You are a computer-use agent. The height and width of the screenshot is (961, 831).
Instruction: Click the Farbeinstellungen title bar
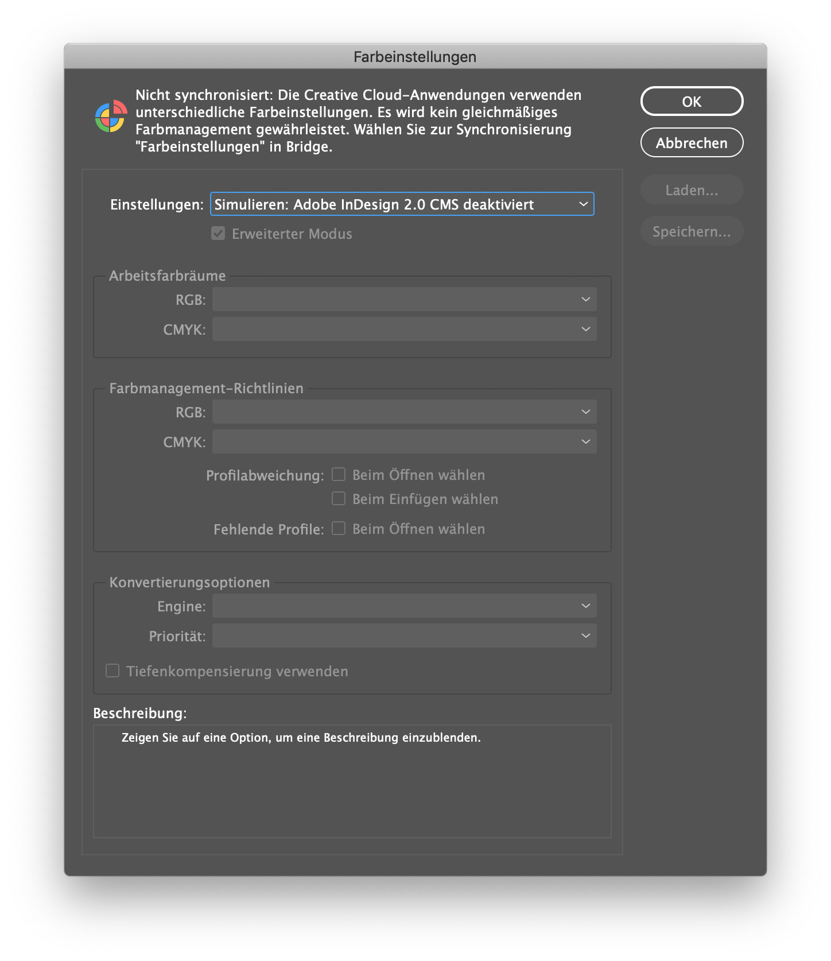pyautogui.click(x=415, y=56)
